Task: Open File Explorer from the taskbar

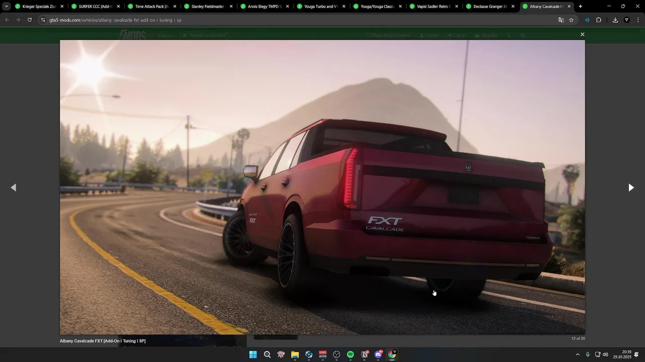Action: coord(295,354)
